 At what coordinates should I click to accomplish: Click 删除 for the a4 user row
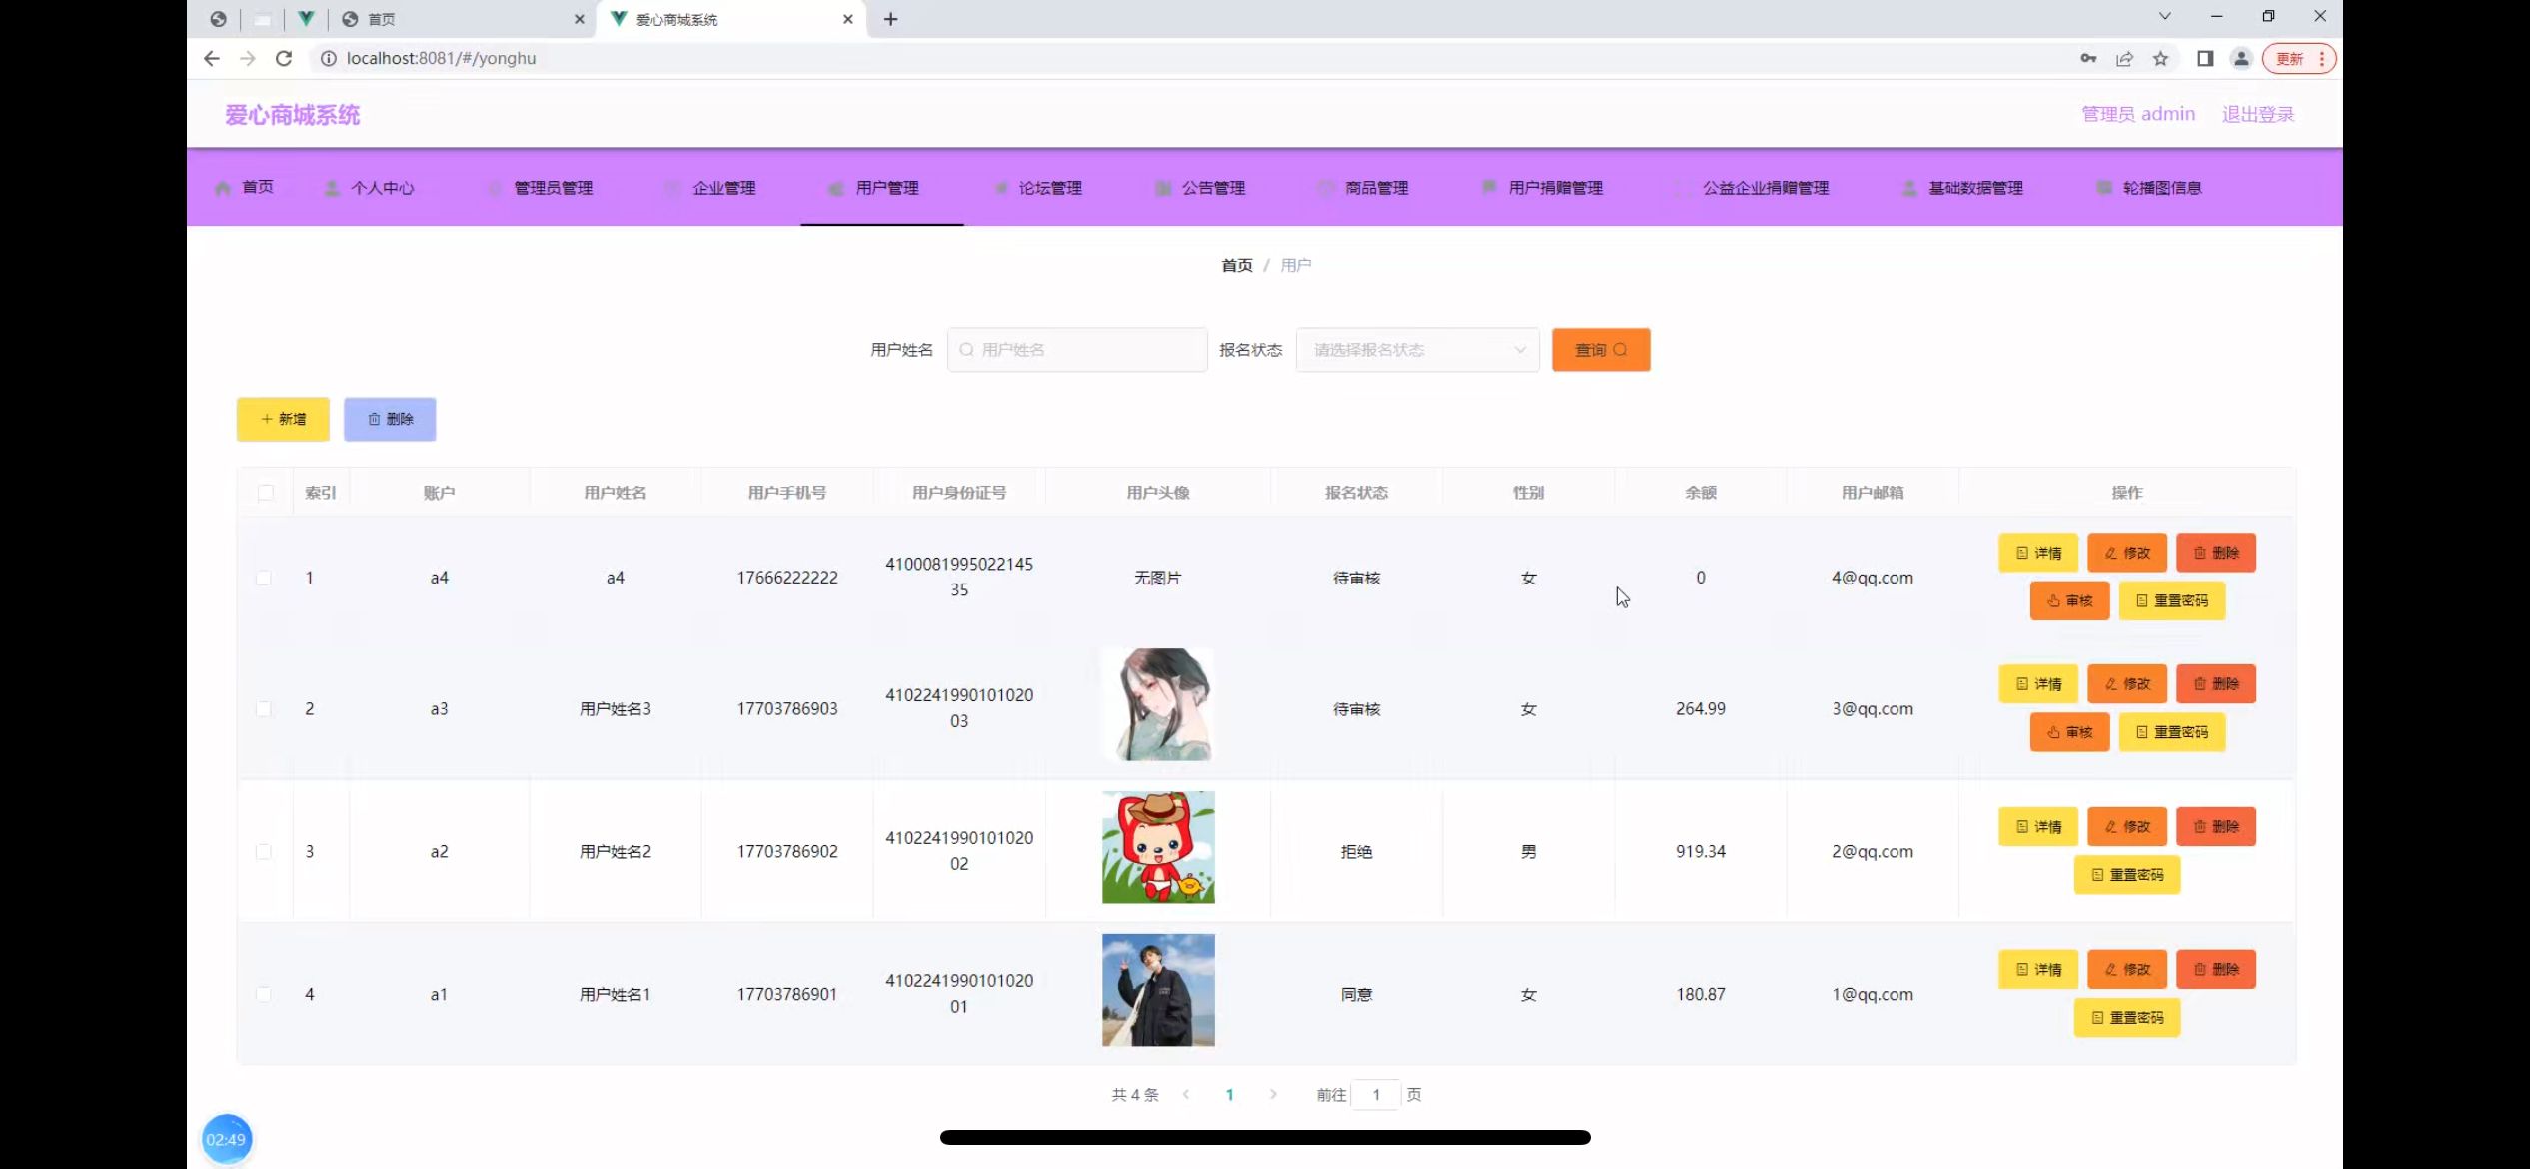pyautogui.click(x=2216, y=553)
